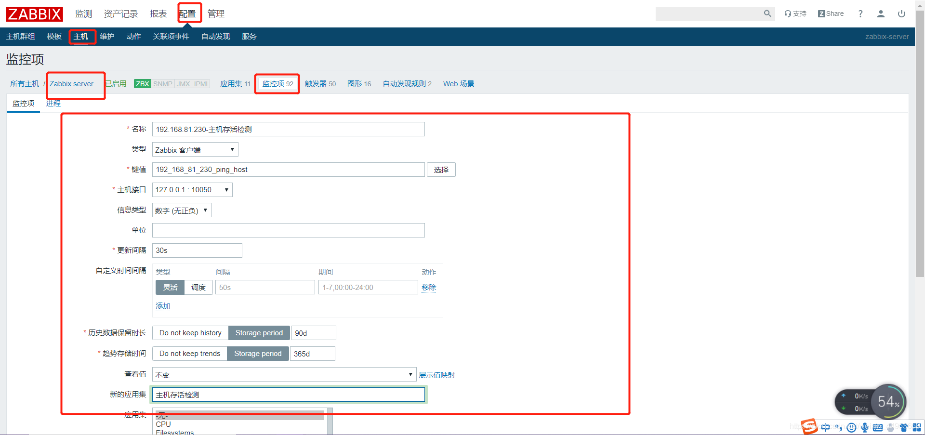
Task: Click the SNMP availability badge
Action: (x=163, y=84)
